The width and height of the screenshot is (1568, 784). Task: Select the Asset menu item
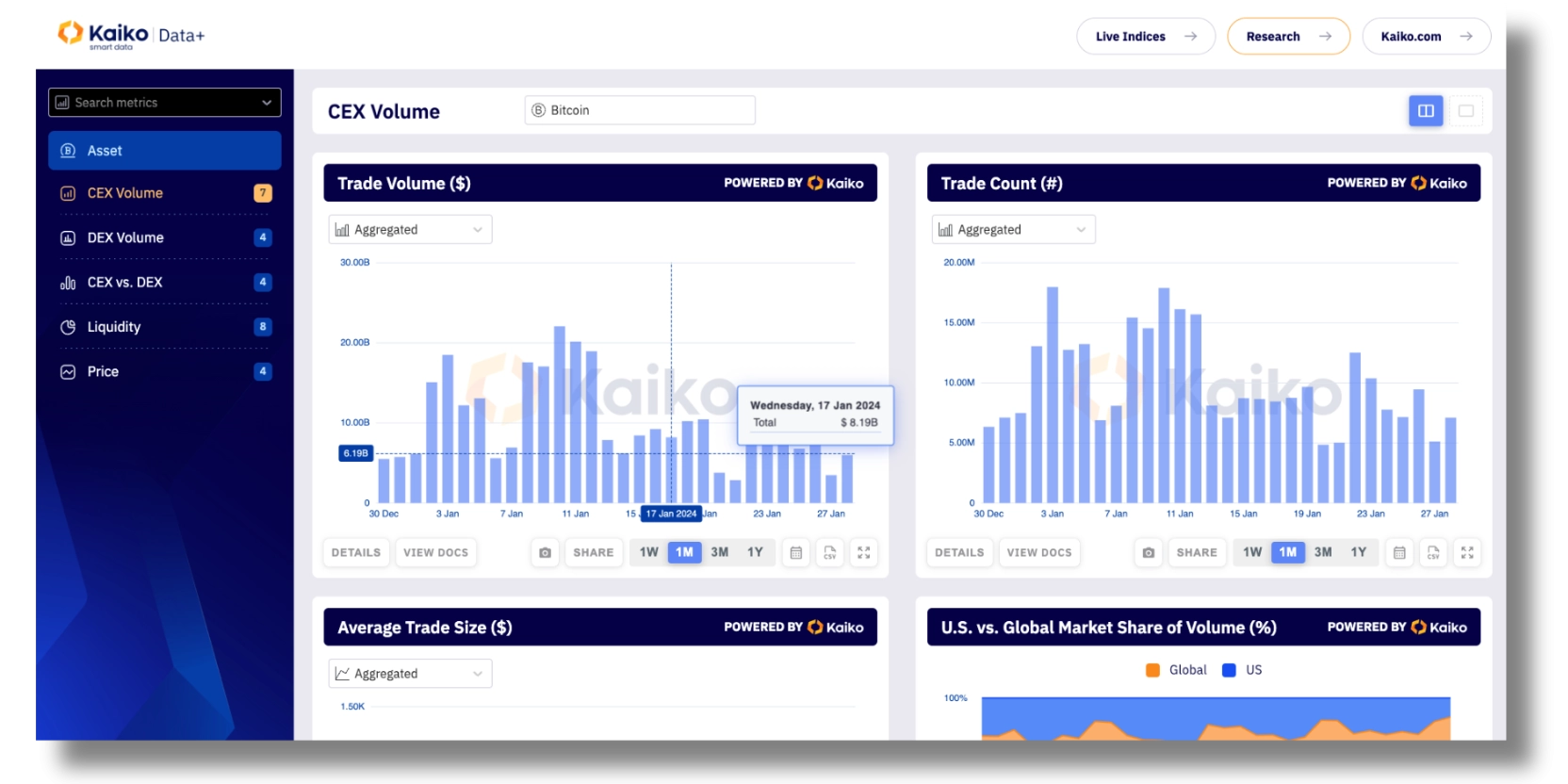point(165,151)
